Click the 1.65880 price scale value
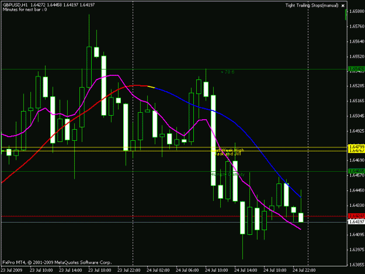Screen dimensions: 365x274 pyautogui.click(x=357, y=11)
